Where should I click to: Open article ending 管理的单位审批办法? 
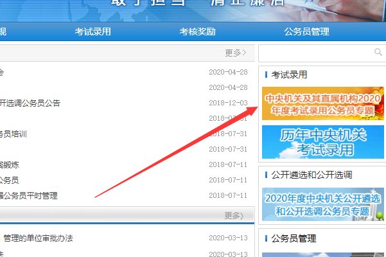coord(38,238)
